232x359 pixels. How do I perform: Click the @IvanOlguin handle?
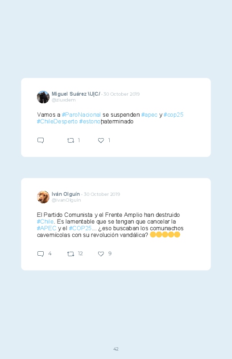tap(66, 200)
